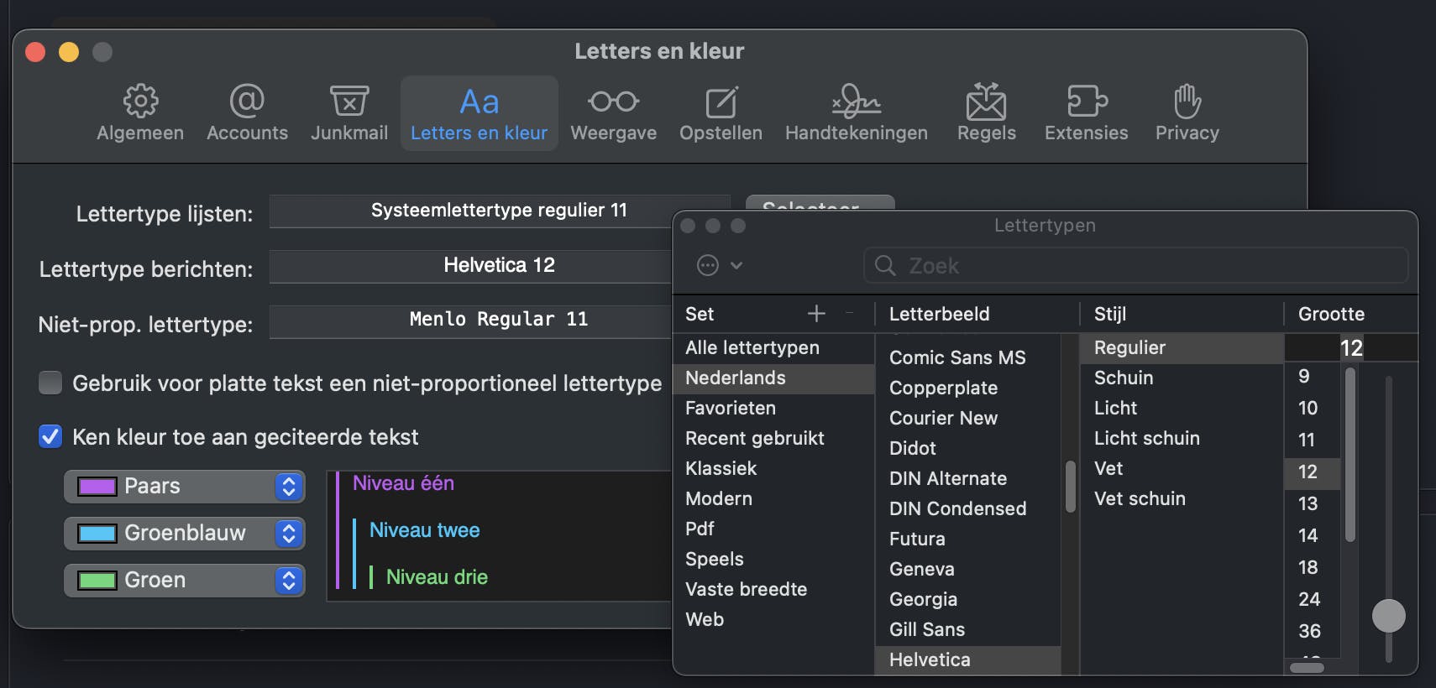The height and width of the screenshot is (688, 1436).
Task: Open the Regels envelope pane
Action: point(986,112)
